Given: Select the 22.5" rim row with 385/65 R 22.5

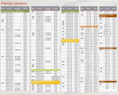Looking at the screenshot, I should click(x=46, y=72).
